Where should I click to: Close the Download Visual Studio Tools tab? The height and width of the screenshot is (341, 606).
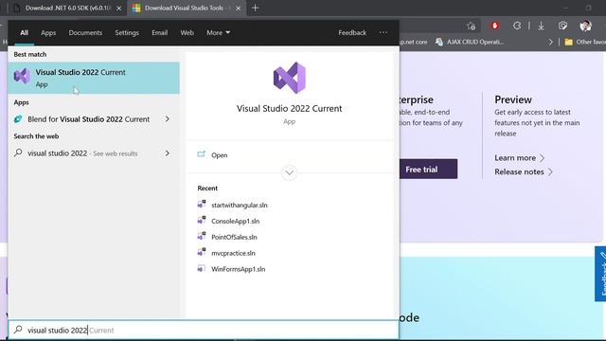239,9
